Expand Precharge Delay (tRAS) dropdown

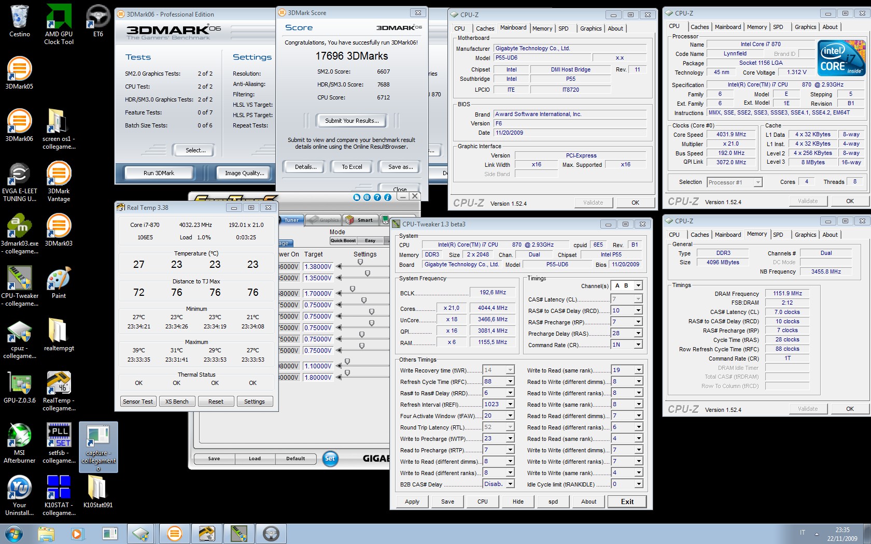(627, 333)
